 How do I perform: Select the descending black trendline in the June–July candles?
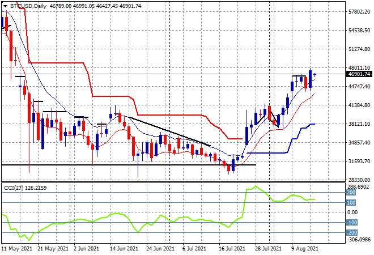pos(169,131)
